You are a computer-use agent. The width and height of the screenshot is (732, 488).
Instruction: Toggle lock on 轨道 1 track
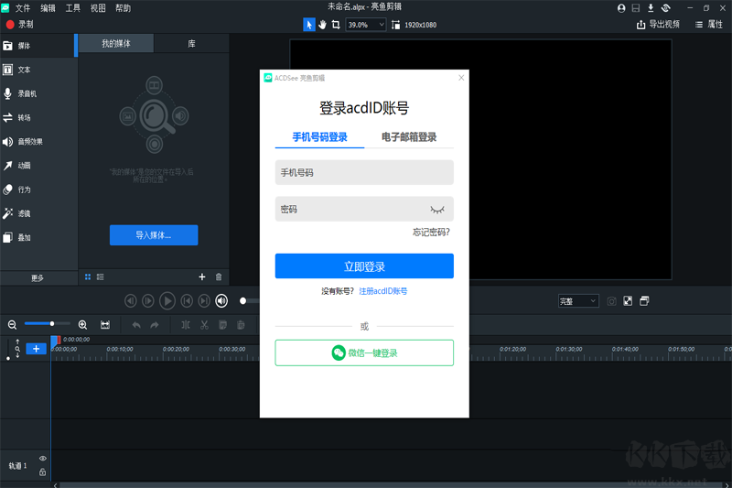click(x=42, y=472)
